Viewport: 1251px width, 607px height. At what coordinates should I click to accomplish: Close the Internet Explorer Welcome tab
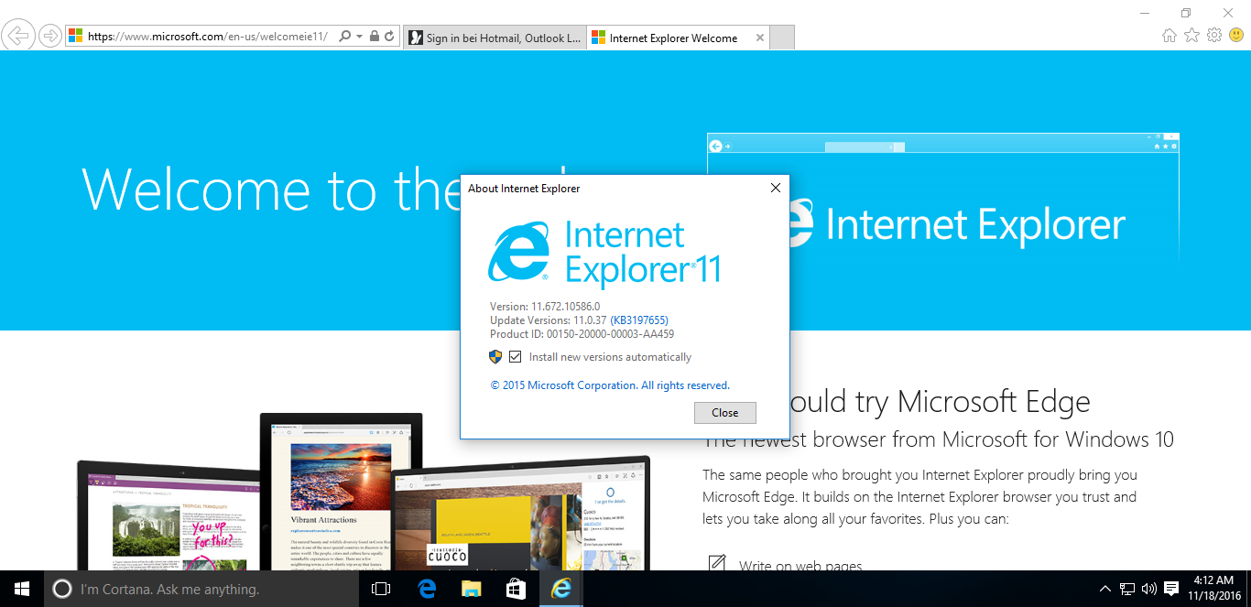[x=759, y=38]
